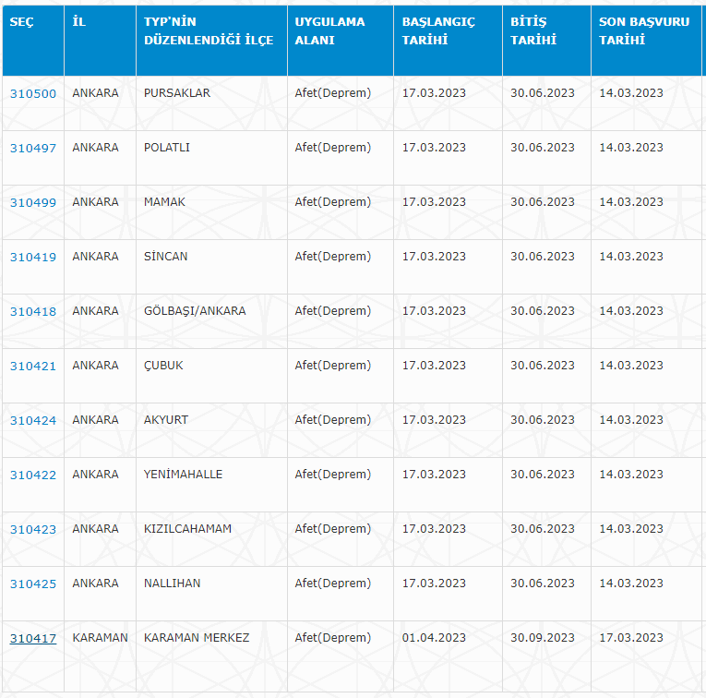Open record 310418 for Gölbaşı/Ankara
Screen dimensions: 706x698
pos(32,311)
